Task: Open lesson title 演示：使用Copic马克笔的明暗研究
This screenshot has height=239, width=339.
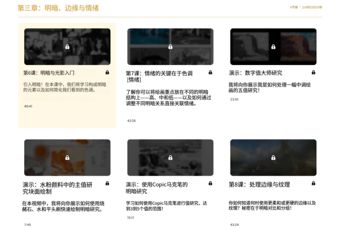Action: [157, 188]
